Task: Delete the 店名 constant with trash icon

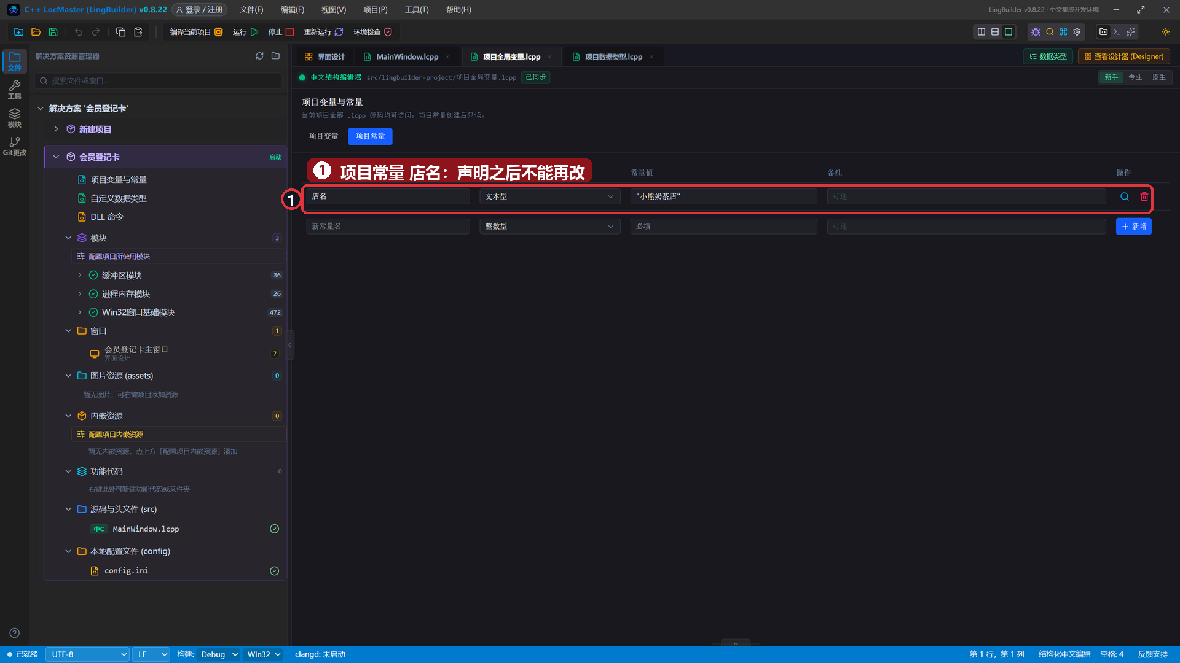Action: tap(1144, 196)
